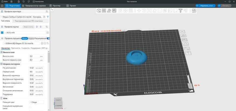Edit the PETG infill filament preset icon
Screen dimensions: 236x111
coord(48,32)
